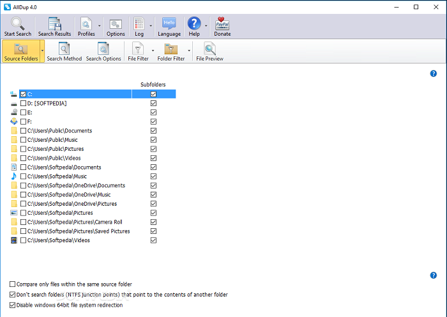
Task: Open the Log toolbar item
Action: 139,26
